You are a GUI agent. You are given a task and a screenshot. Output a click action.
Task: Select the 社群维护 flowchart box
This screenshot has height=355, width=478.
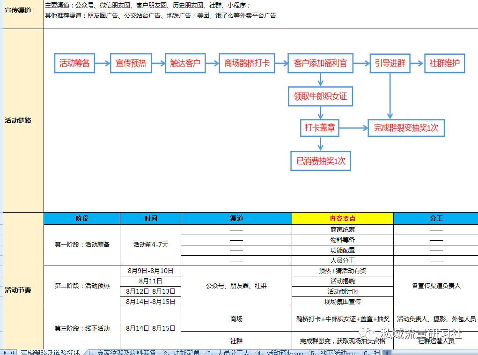pos(444,63)
